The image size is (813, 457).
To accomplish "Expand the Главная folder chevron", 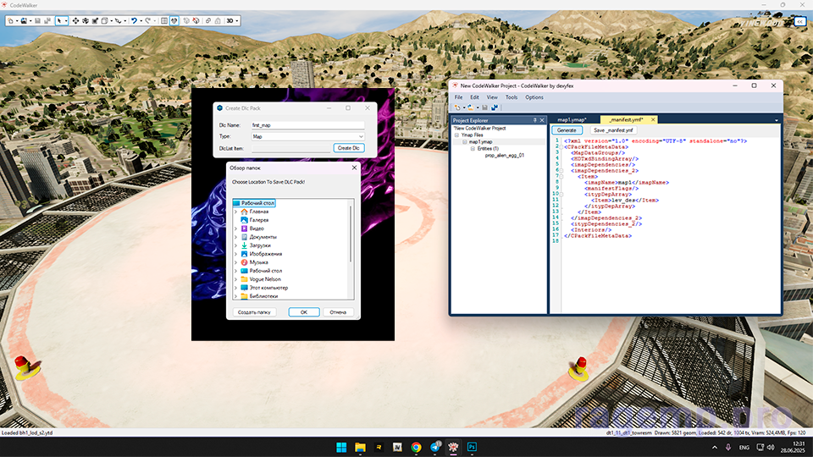I will click(236, 212).
